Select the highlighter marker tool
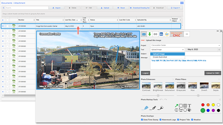 click(x=161, y=108)
